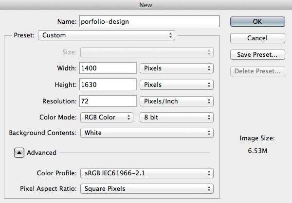Open the Width units dropdown
Image resolution: width=292 pixels, height=203 pixels.
click(176, 68)
